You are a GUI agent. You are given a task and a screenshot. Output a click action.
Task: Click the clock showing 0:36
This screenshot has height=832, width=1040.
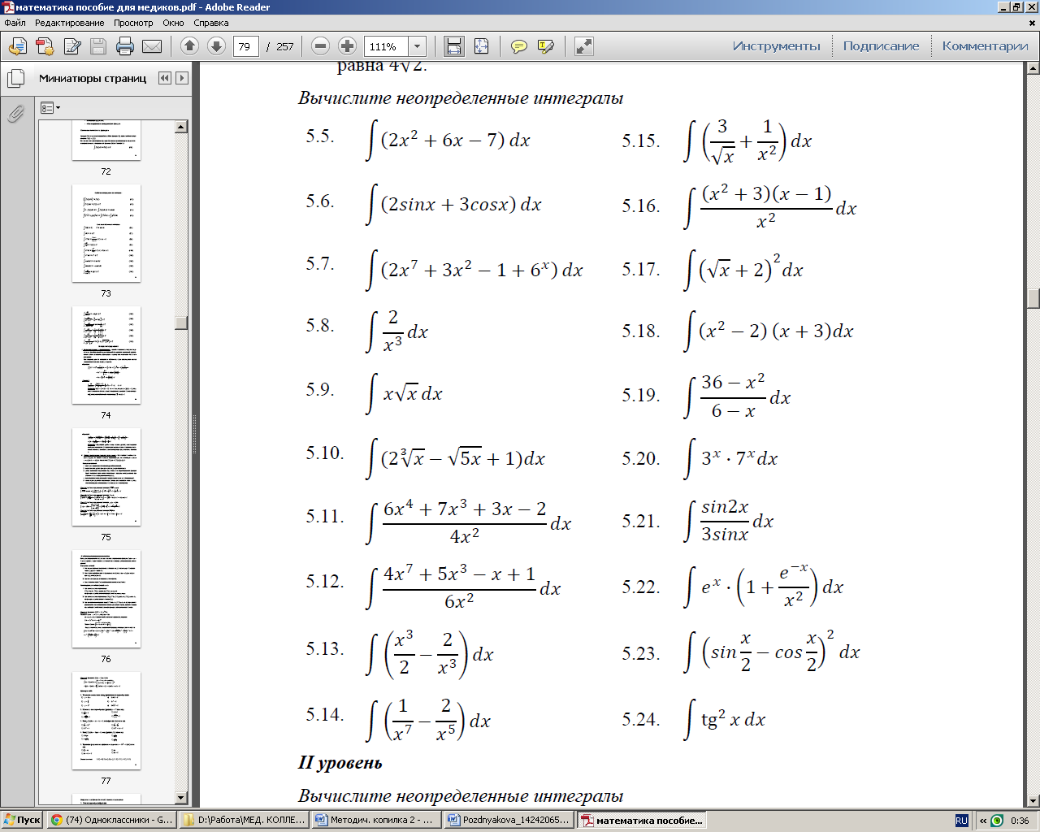[1020, 821]
